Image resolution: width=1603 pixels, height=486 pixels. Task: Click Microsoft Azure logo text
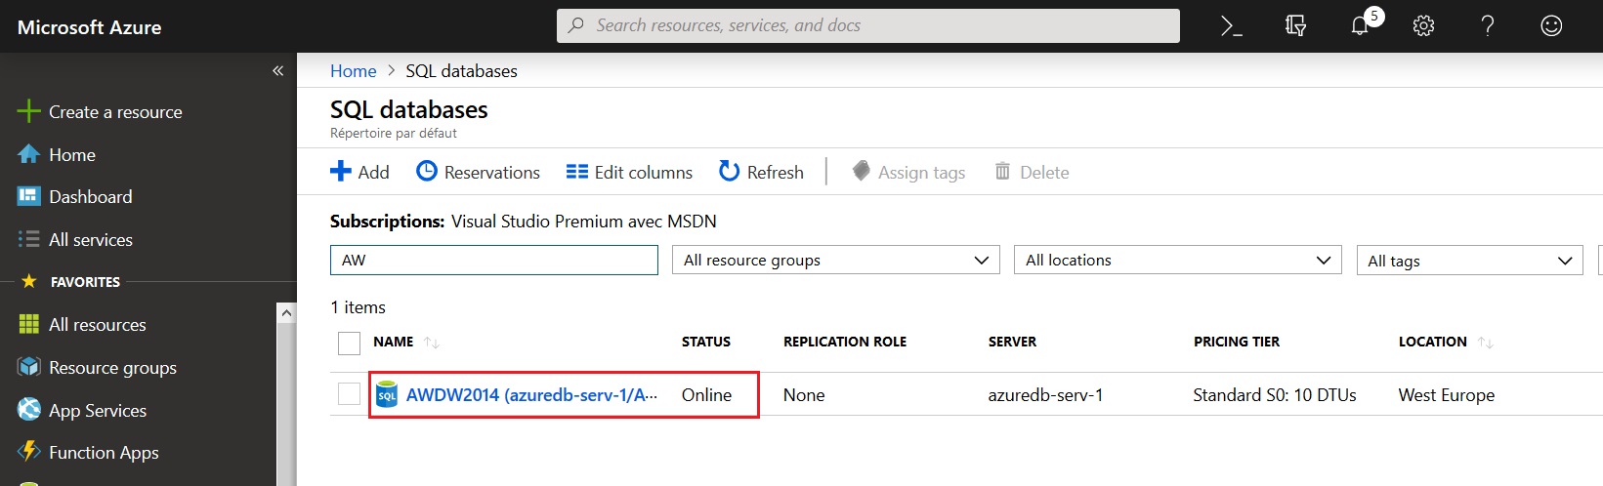(x=90, y=27)
